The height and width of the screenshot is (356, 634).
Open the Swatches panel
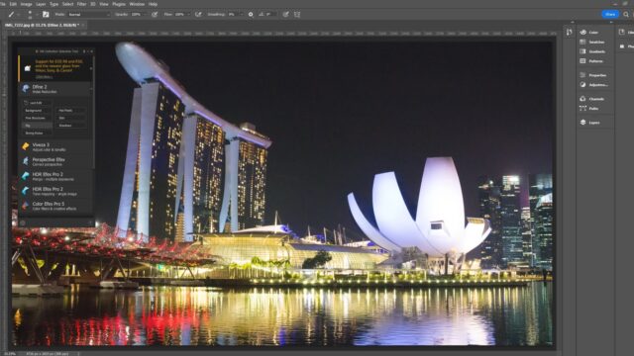point(593,42)
